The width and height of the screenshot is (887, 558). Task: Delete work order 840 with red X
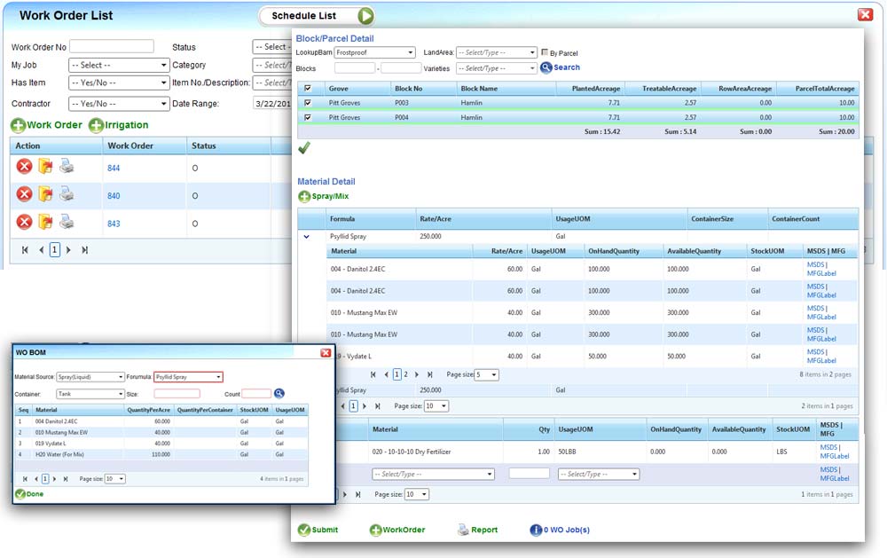point(24,194)
